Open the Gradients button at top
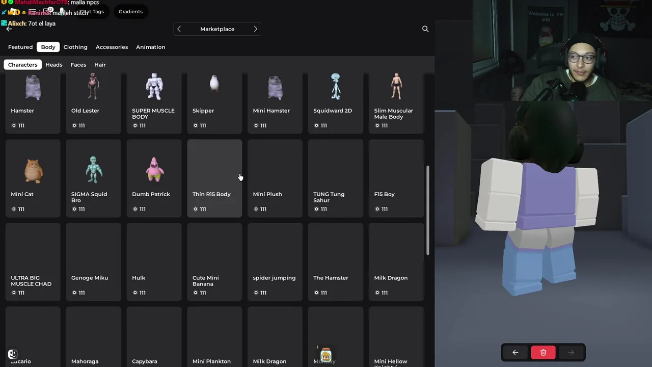The width and height of the screenshot is (652, 367). [130, 11]
